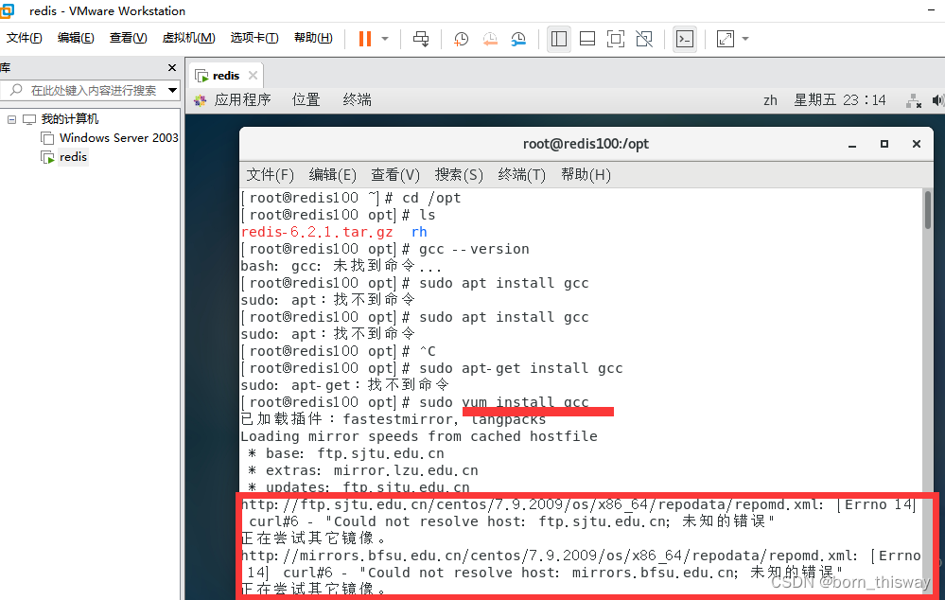
Task: Revert to the previous snapshot icon
Action: tap(490, 39)
